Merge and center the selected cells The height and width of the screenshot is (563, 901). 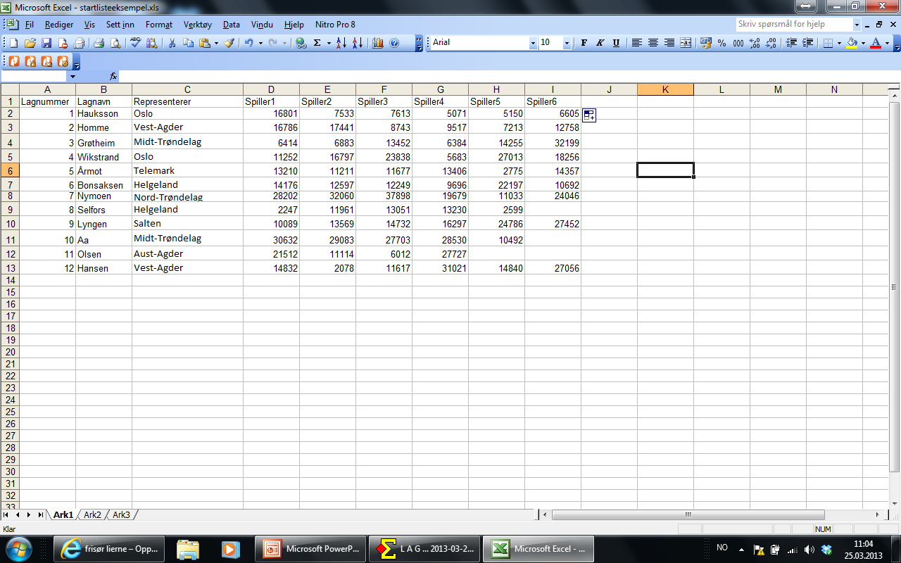(x=686, y=43)
